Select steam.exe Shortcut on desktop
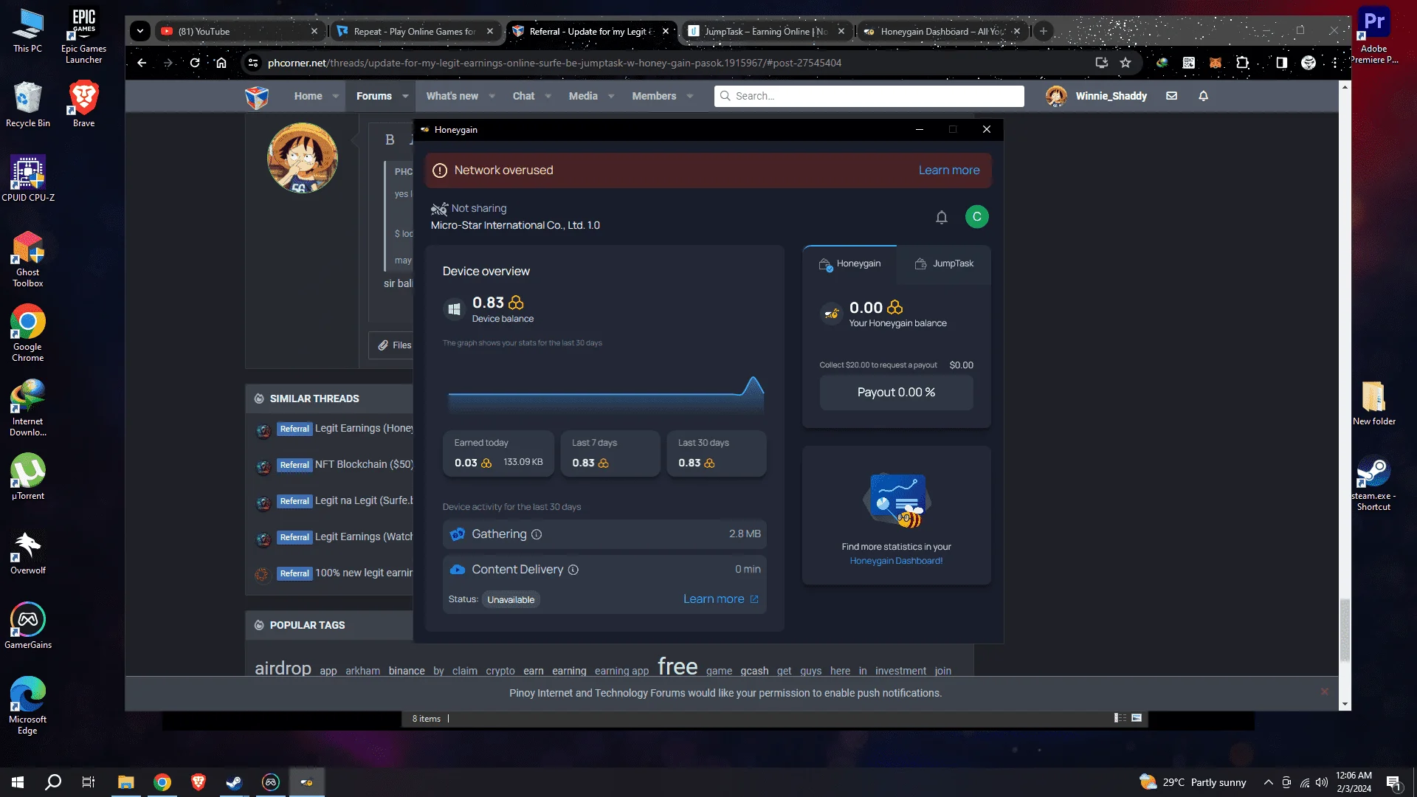1417x797 pixels. (x=1373, y=483)
